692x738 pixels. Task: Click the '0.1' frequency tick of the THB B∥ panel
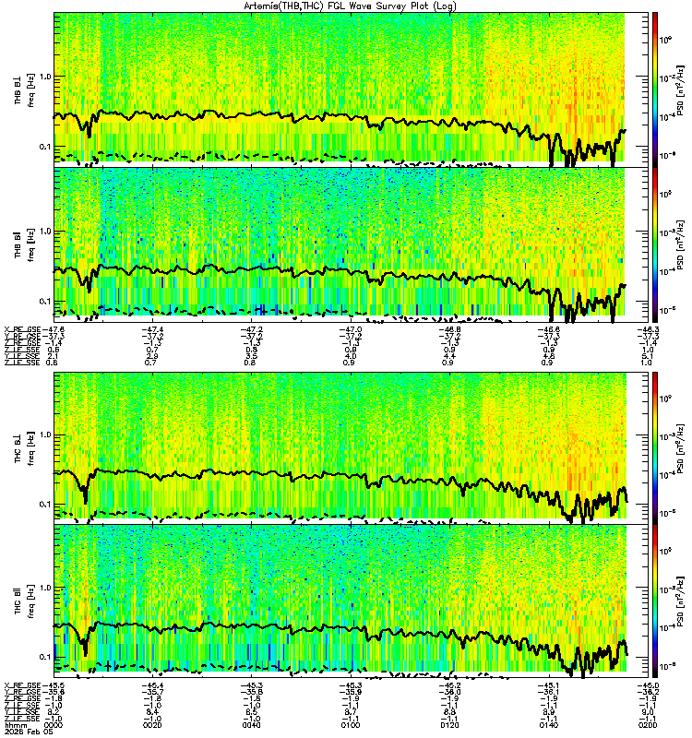[x=45, y=302]
